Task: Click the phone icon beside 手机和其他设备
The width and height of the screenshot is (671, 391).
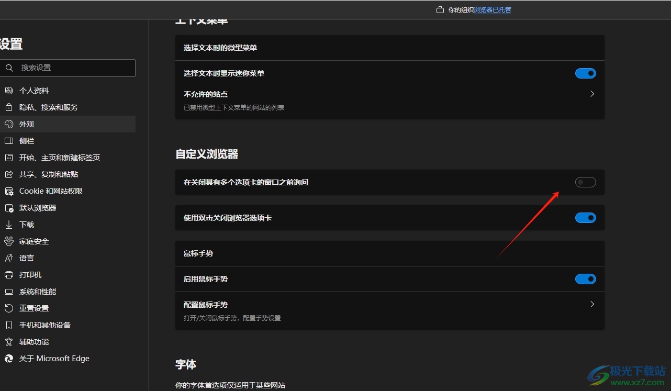Action: pos(9,325)
